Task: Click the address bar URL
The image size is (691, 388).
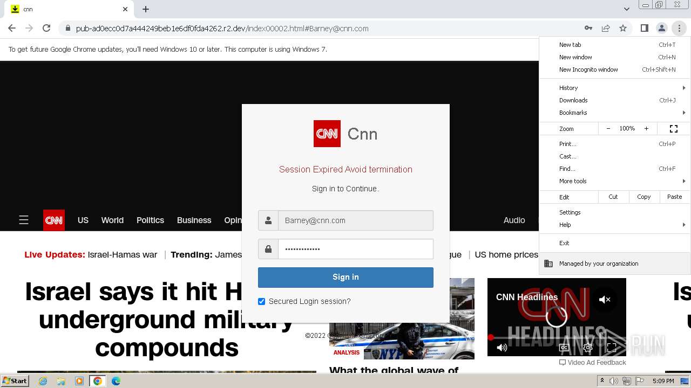Action: point(222,29)
